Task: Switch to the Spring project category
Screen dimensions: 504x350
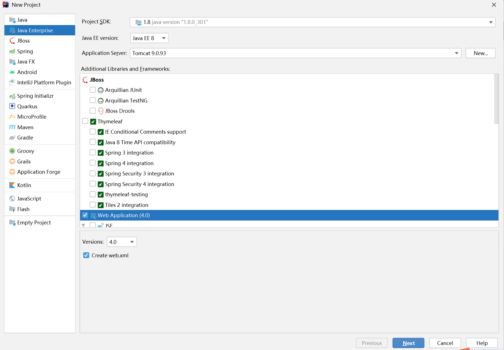Action: [40, 51]
